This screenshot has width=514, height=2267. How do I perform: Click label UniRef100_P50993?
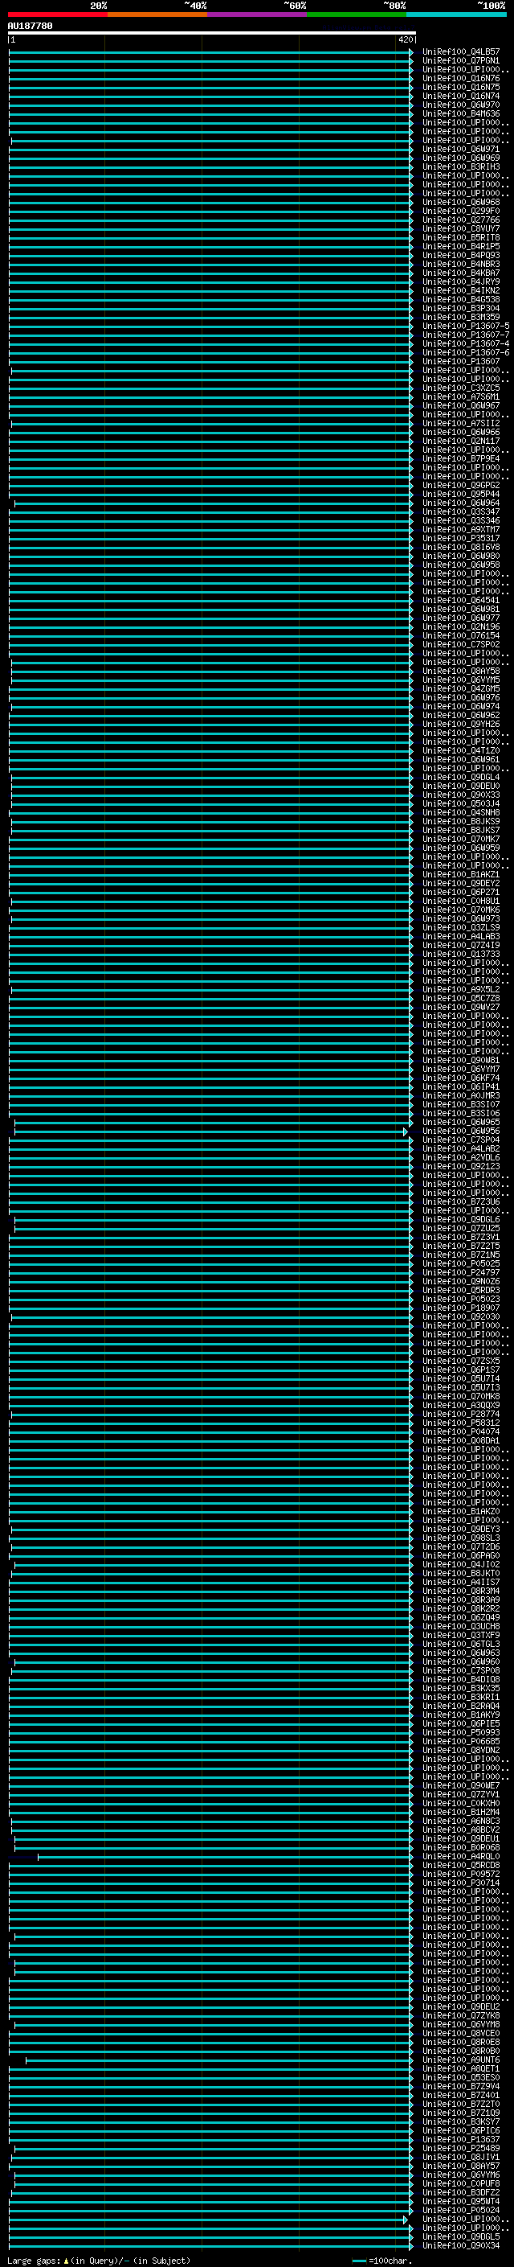click(x=461, y=1733)
